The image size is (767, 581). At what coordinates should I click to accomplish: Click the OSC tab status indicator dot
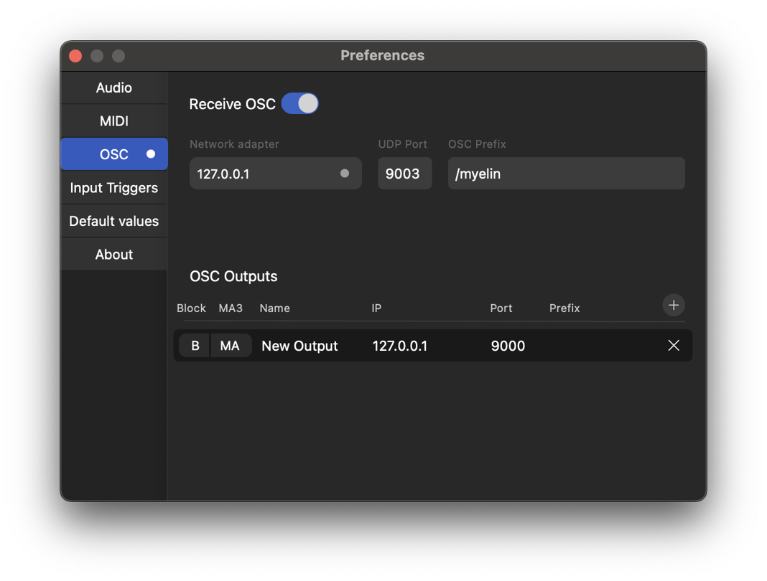point(151,154)
